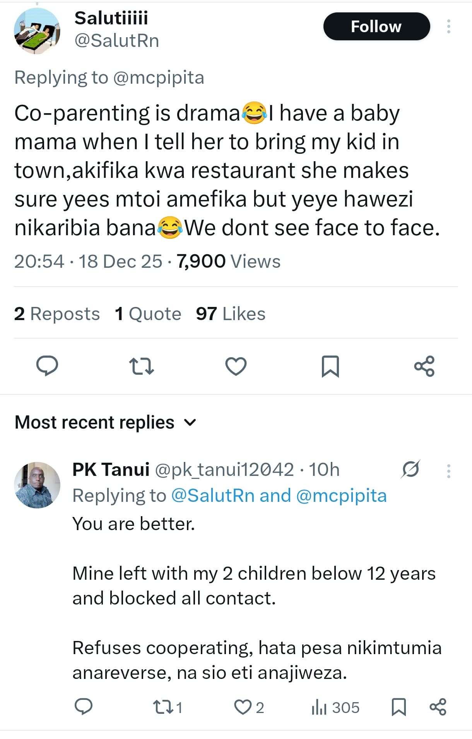Open Salutiiiii's profile picture

tap(37, 31)
